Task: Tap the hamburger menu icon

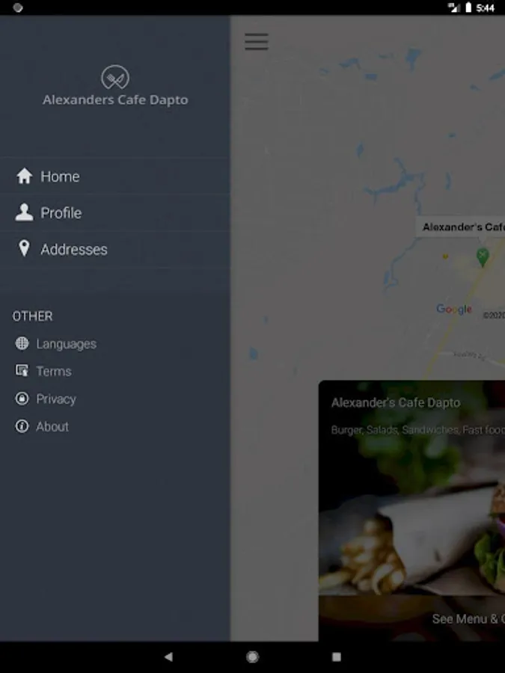Action: tap(257, 42)
